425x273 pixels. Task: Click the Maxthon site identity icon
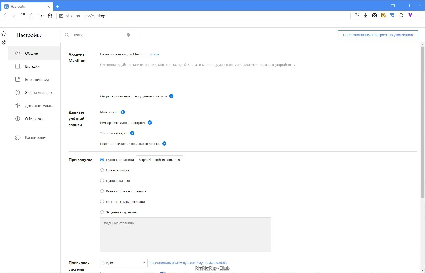[61, 16]
